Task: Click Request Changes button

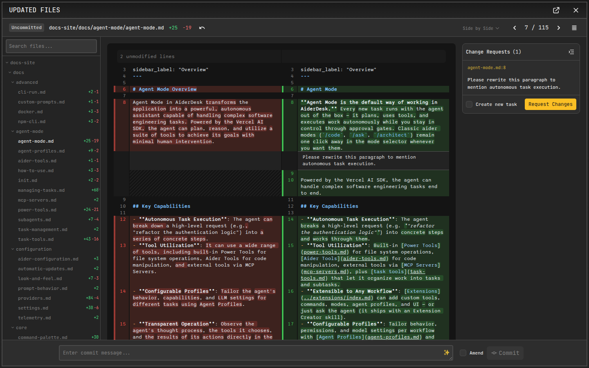Action: 551,104
